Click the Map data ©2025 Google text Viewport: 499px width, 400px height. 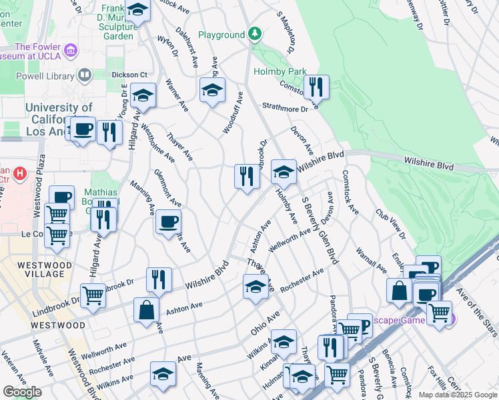click(458, 395)
